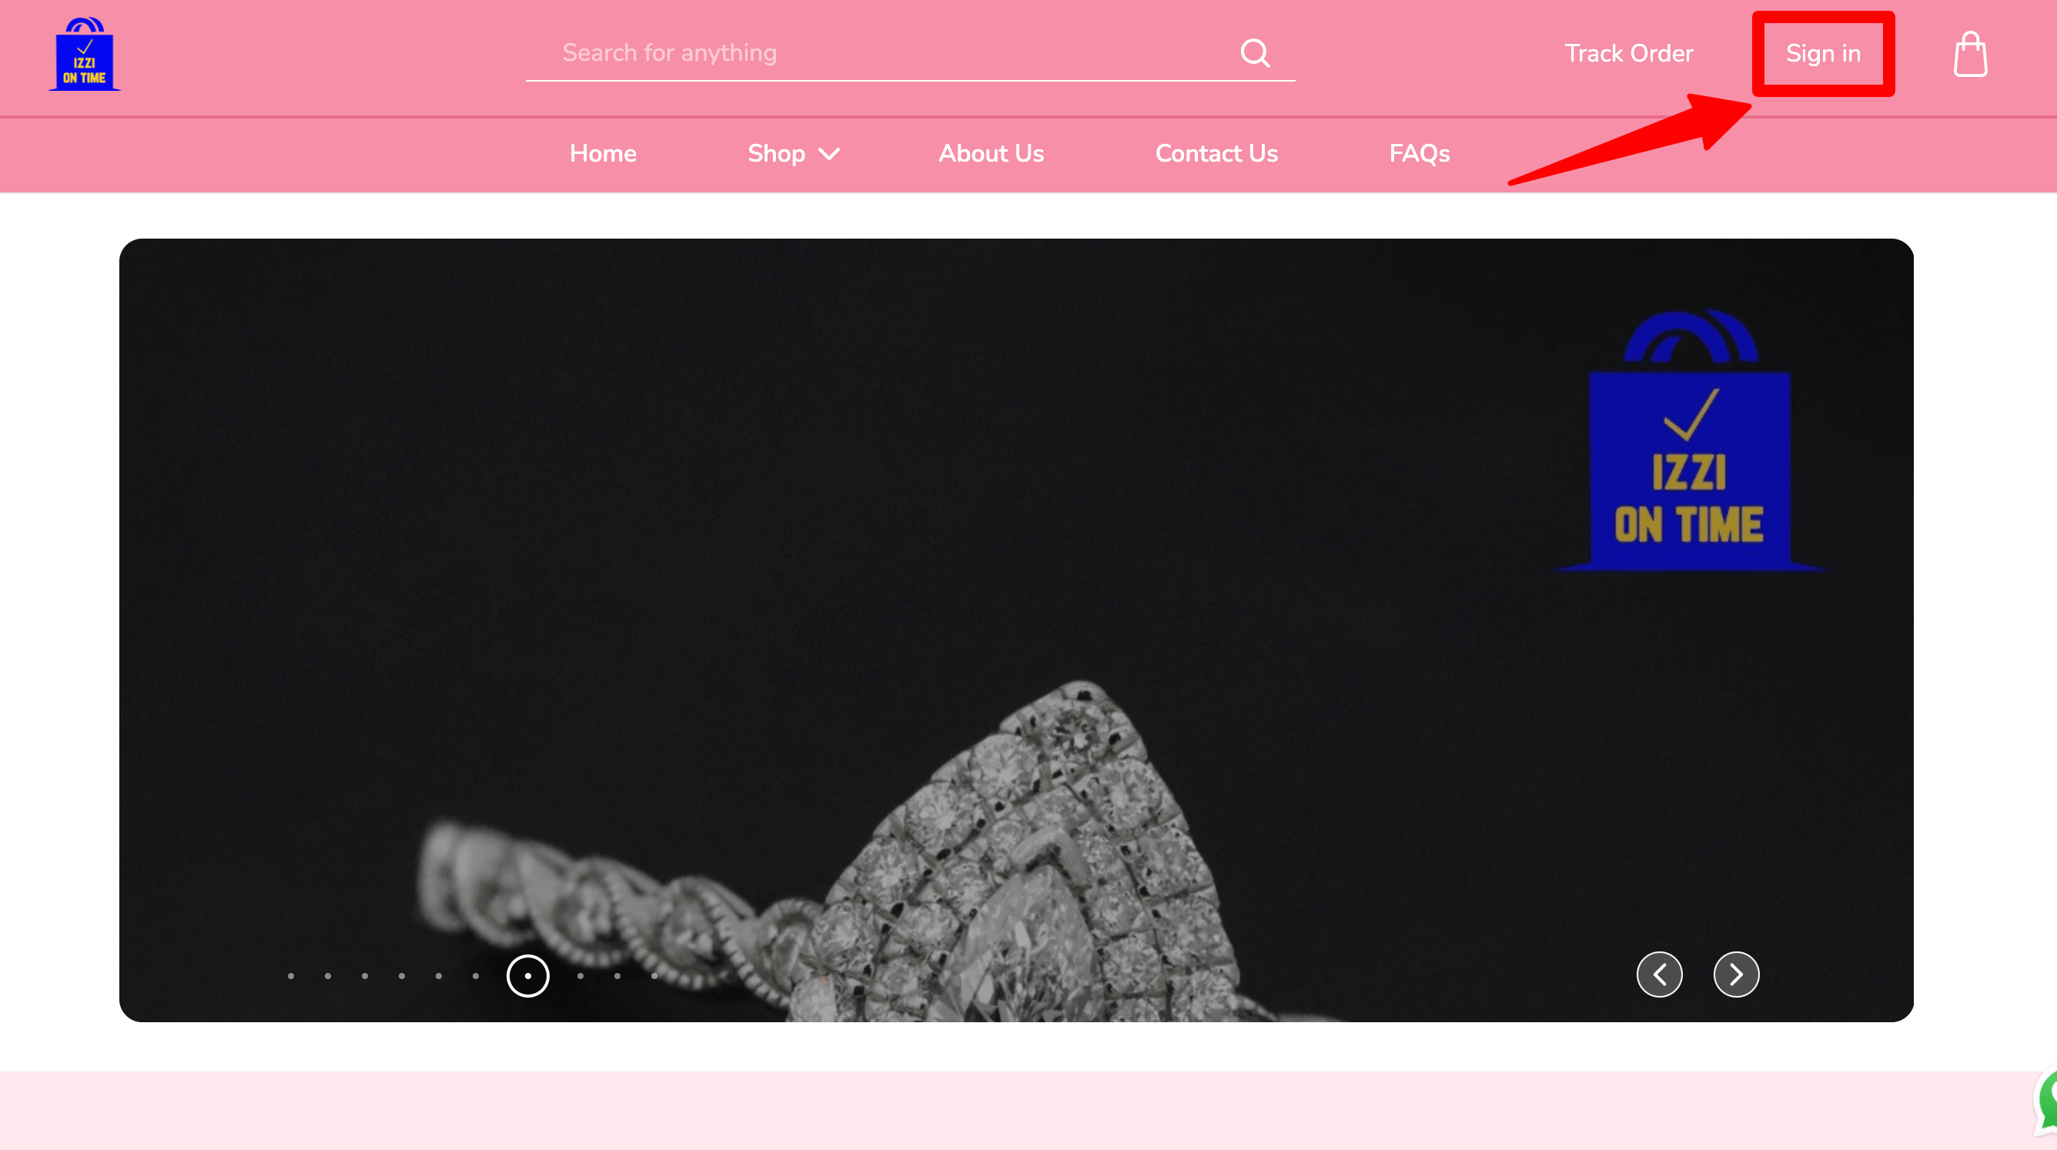The height and width of the screenshot is (1150, 2057).
Task: Toggle the first carousel slide dot
Action: [291, 976]
